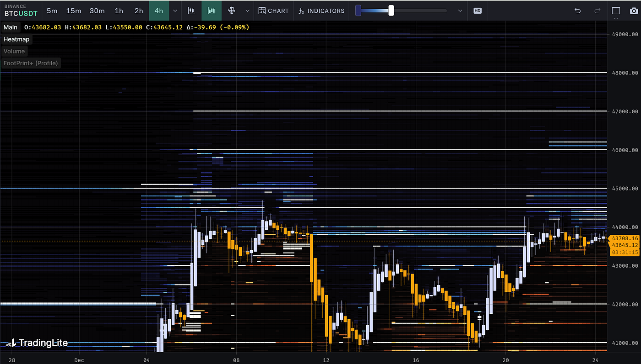Select the active 4h timeframe
The width and height of the screenshot is (641, 364).
click(159, 11)
